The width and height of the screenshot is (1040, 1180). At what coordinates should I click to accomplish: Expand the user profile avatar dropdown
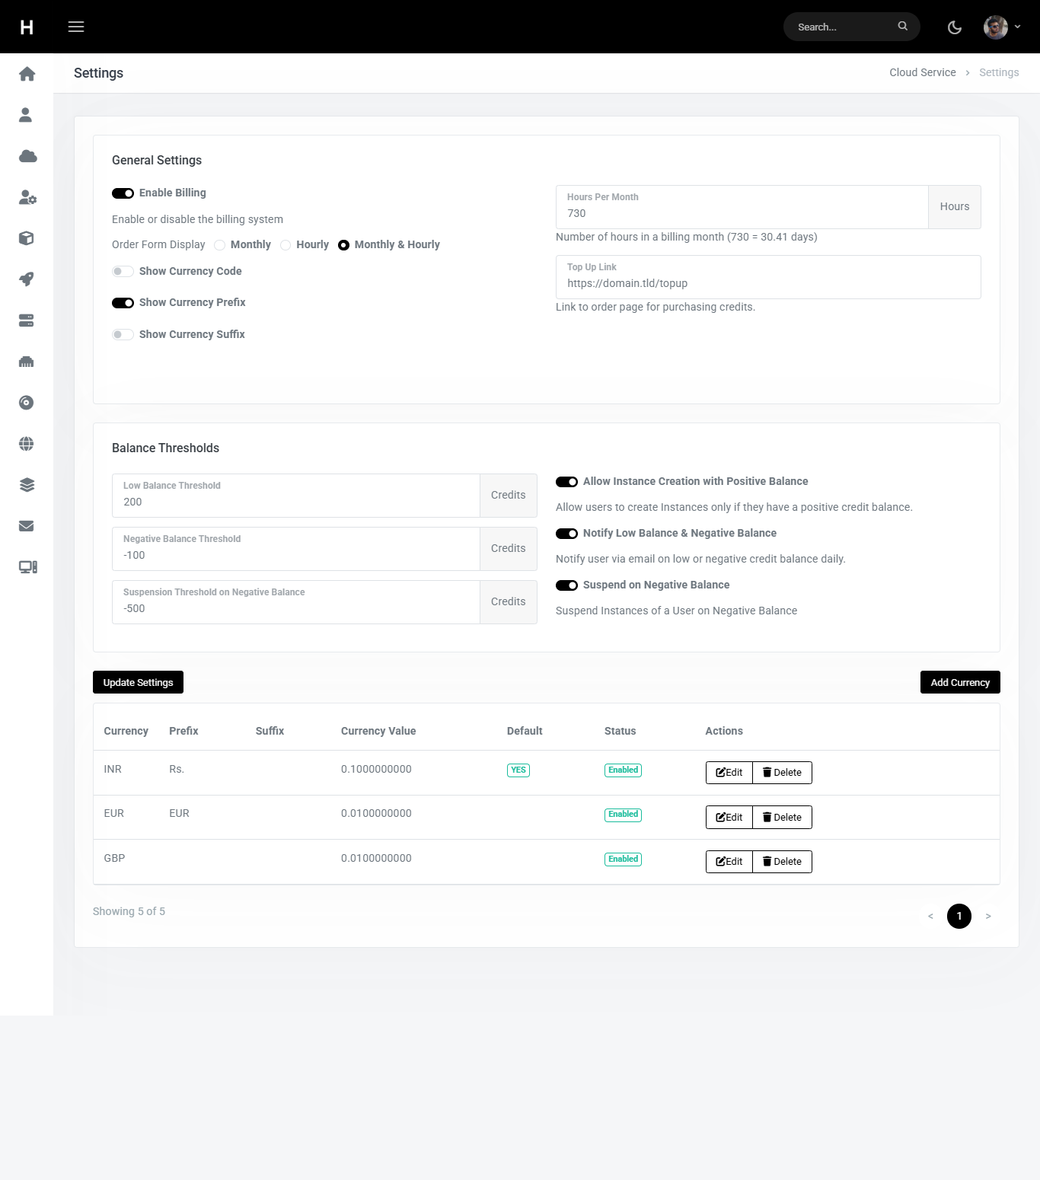(1001, 27)
